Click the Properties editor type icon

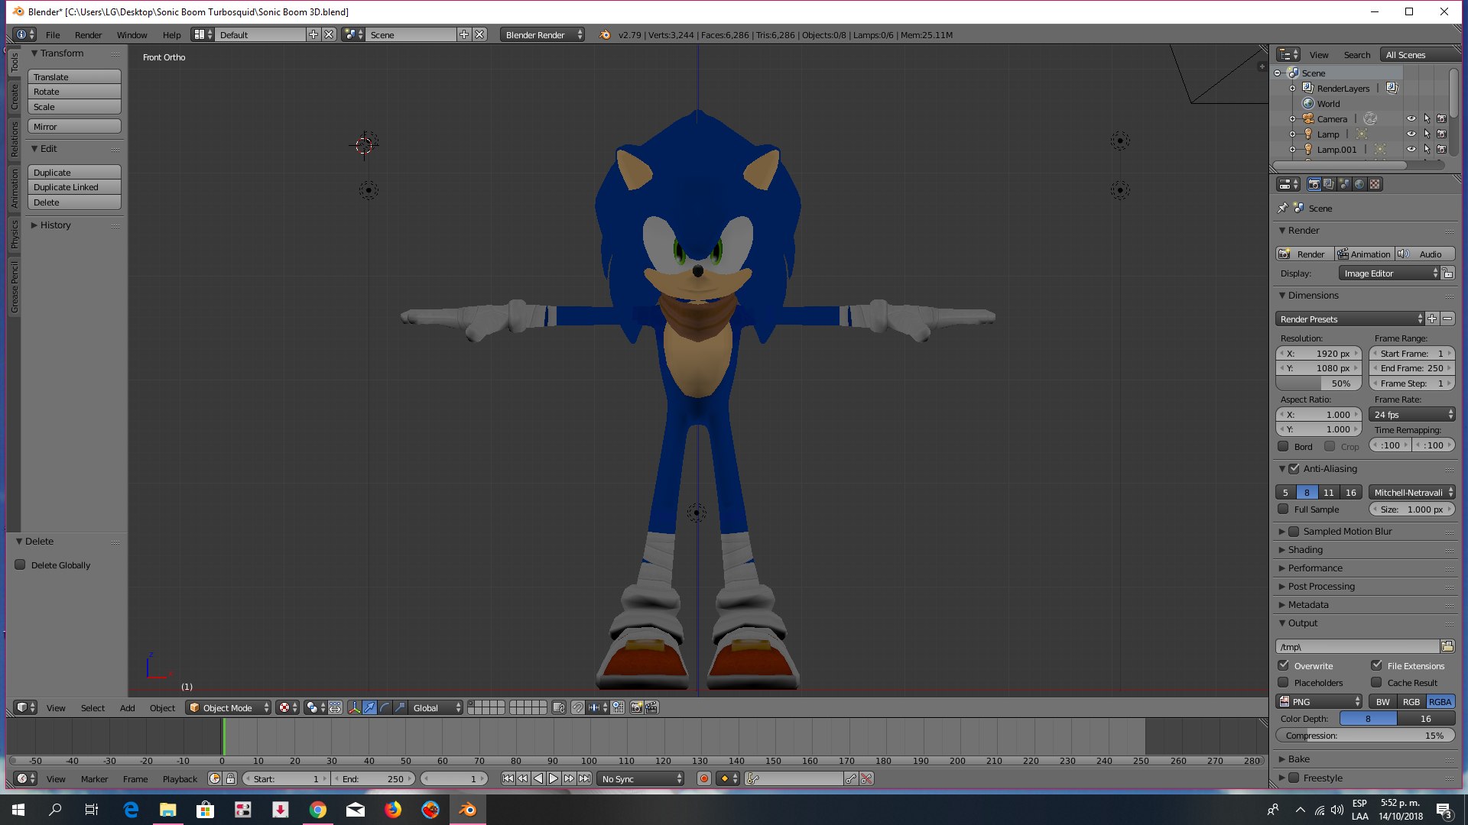click(x=1288, y=184)
